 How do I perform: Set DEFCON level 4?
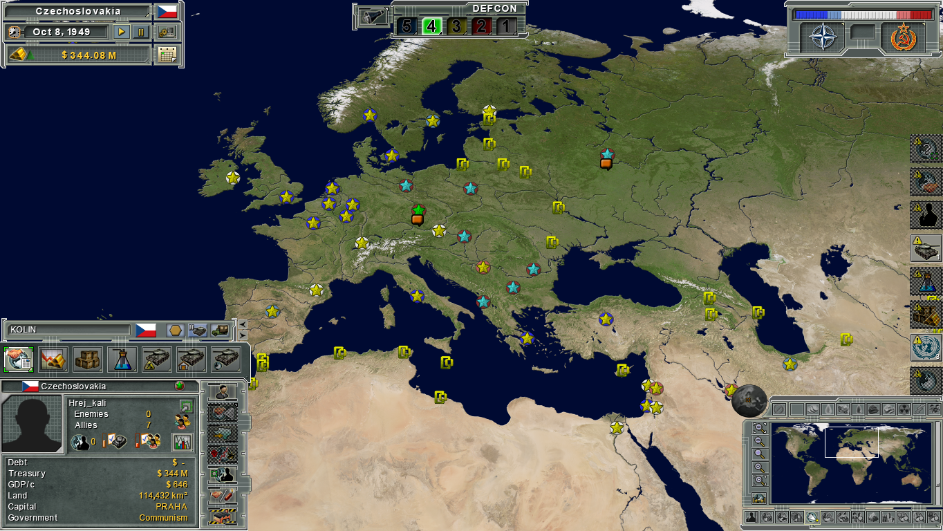(431, 27)
